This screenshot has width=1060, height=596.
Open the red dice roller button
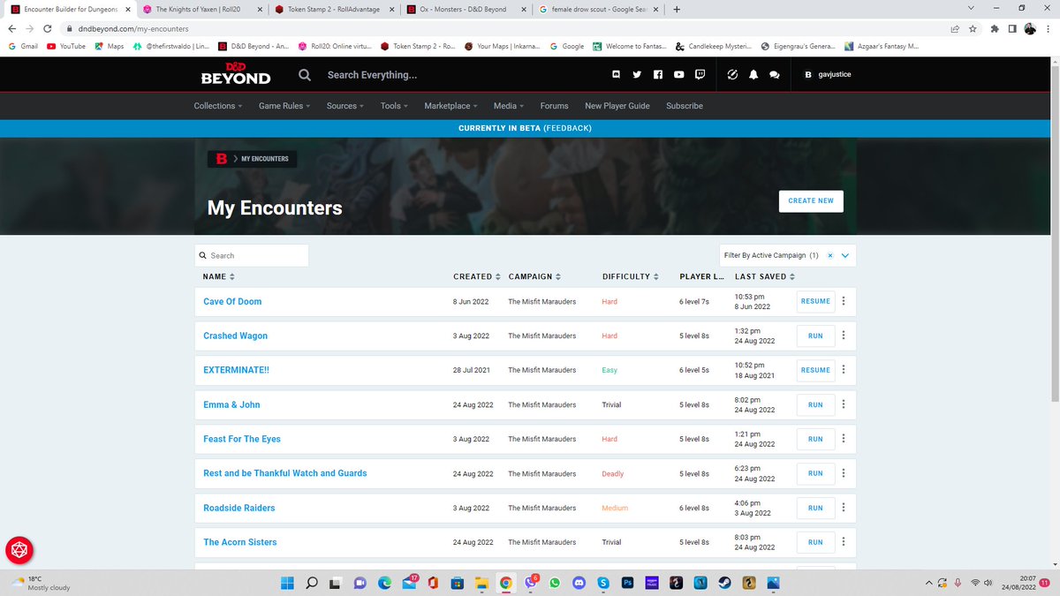click(19, 550)
